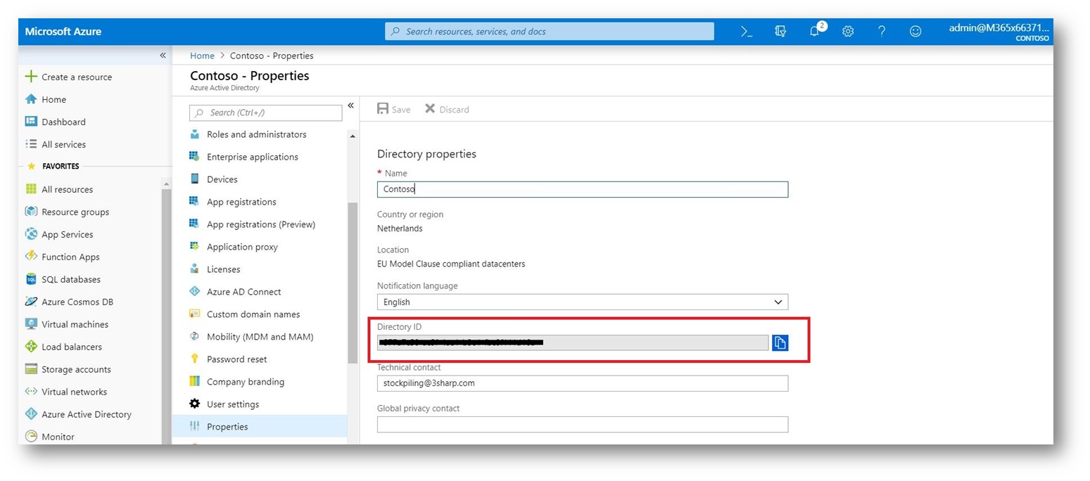Image resolution: width=1090 pixels, height=481 pixels.
Task: Click the Azure Cosmos DB icon
Action: point(31,302)
